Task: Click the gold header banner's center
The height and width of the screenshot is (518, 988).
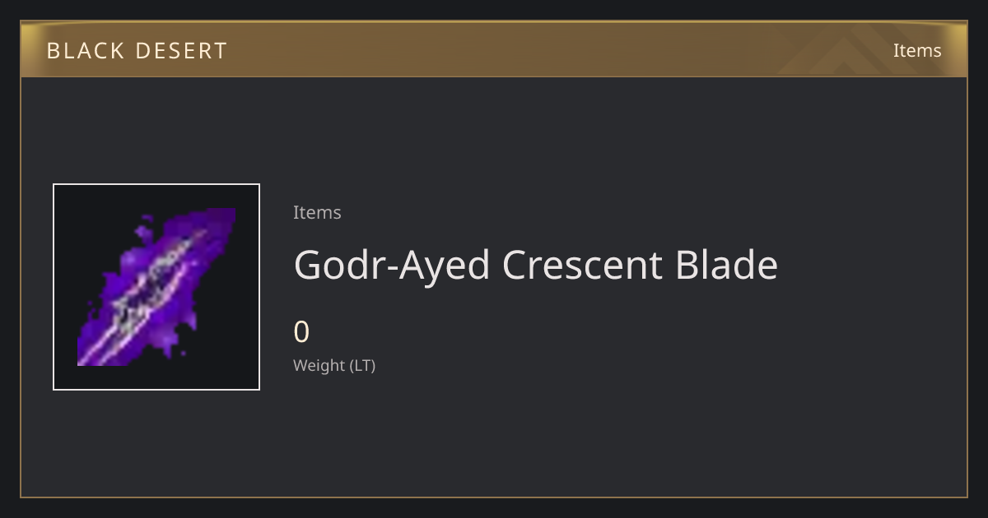Action: [494, 49]
